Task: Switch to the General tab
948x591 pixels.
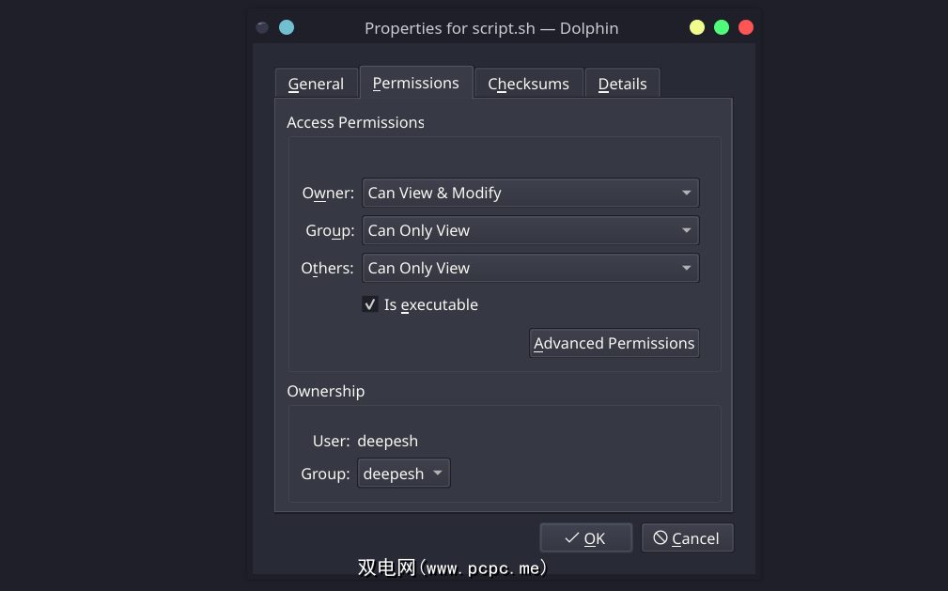Action: [x=316, y=84]
